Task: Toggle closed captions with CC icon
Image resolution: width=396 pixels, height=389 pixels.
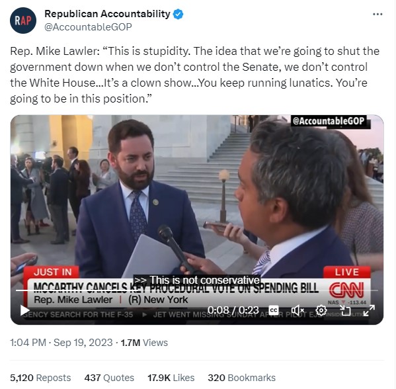Action: 274,310
